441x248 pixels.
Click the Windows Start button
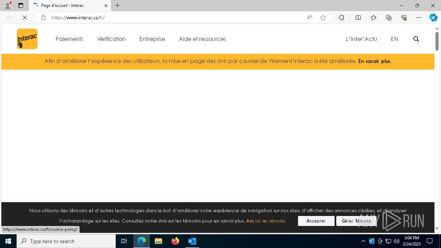point(8,241)
